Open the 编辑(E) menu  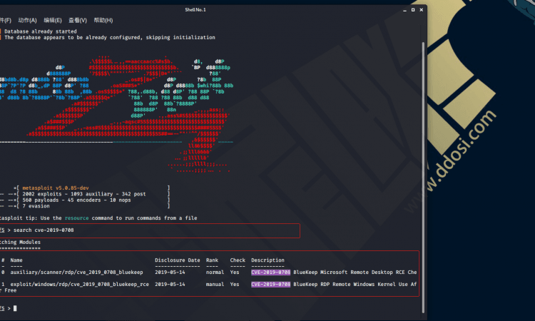pyautogui.click(x=53, y=21)
